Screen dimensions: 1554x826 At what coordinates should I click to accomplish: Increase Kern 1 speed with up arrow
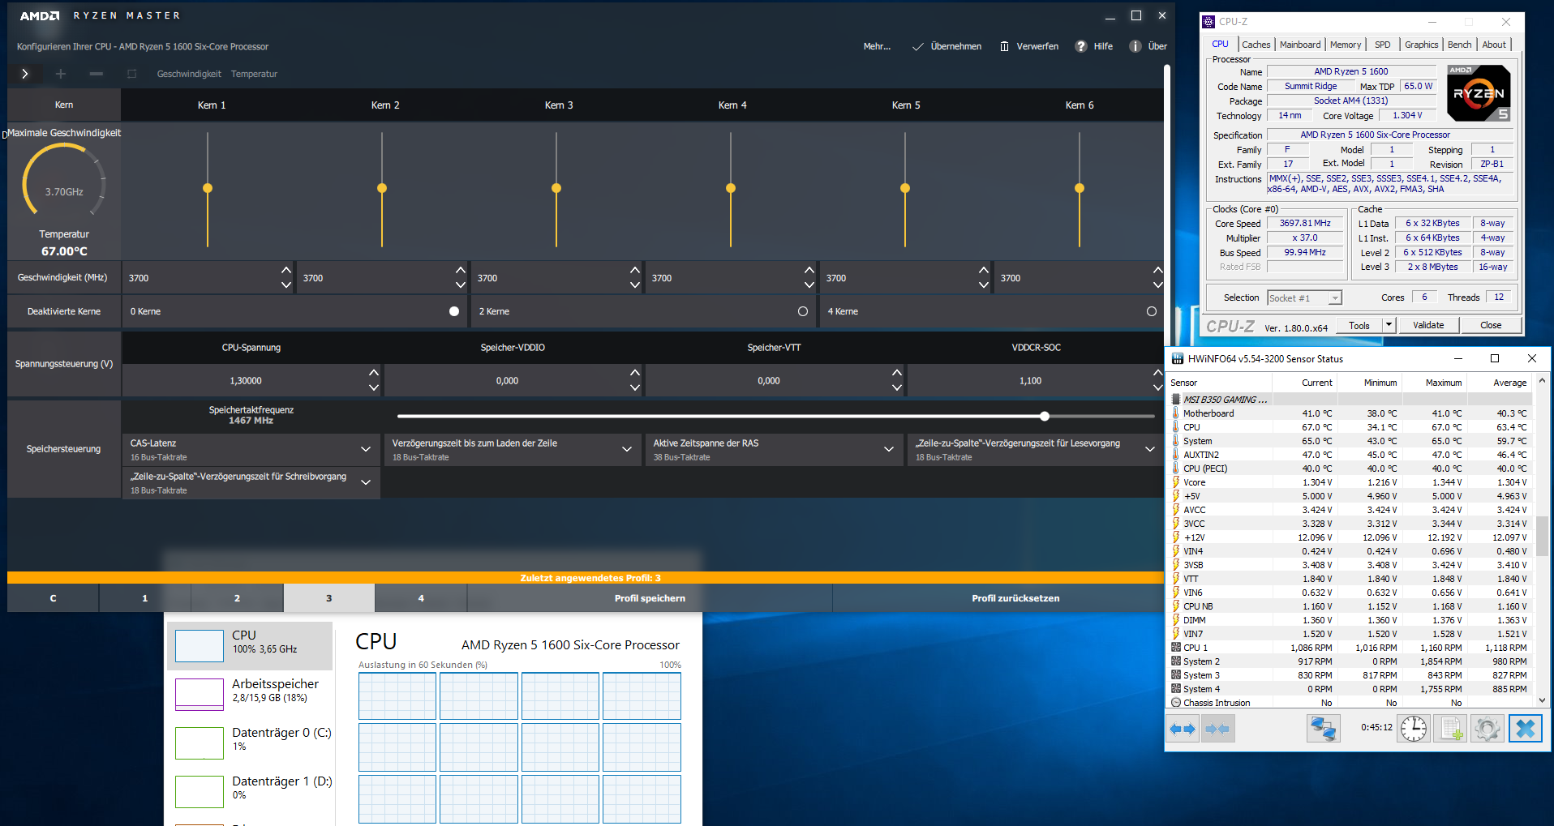point(286,270)
